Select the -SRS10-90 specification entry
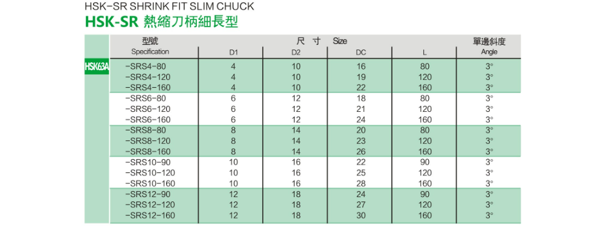 148,161
